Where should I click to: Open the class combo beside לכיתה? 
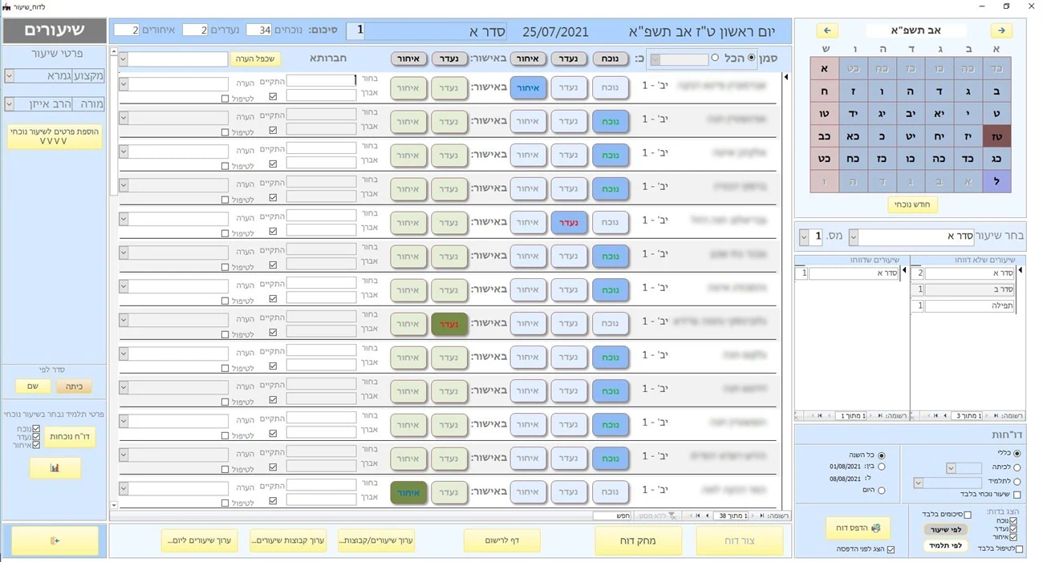pyautogui.click(x=951, y=467)
